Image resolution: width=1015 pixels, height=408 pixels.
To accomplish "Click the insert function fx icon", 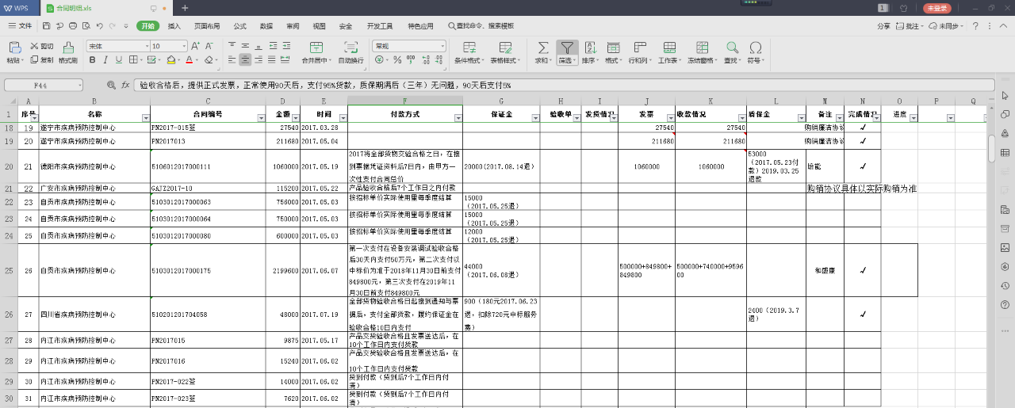I will (x=125, y=85).
